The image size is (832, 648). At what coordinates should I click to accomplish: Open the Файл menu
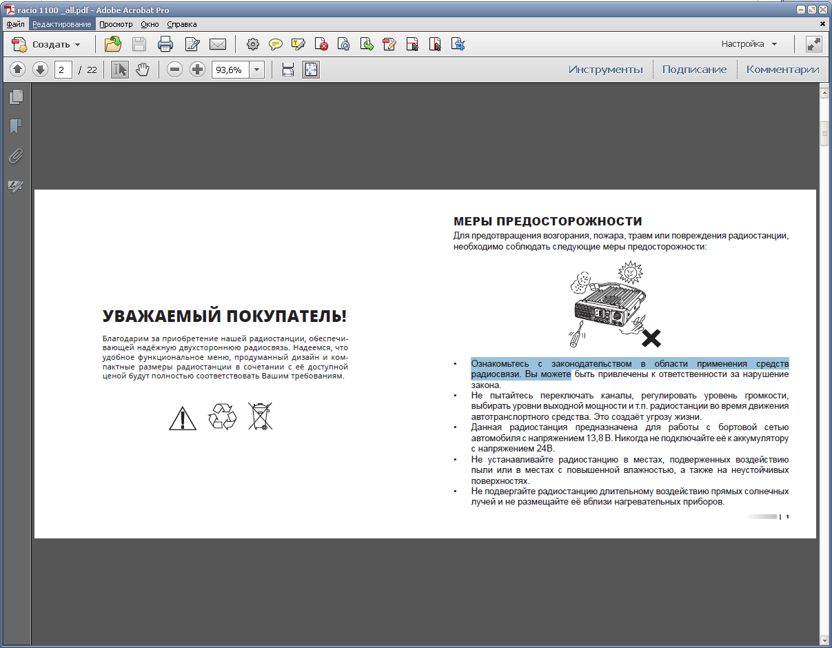point(15,24)
